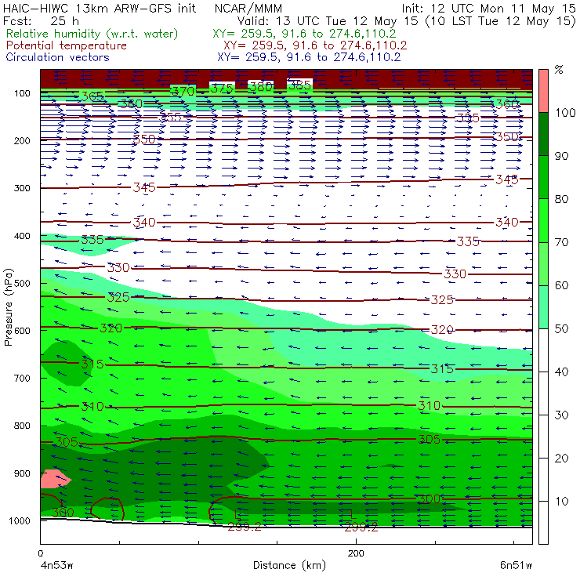Select the dark green 90–100% color bar segment

tap(543, 134)
